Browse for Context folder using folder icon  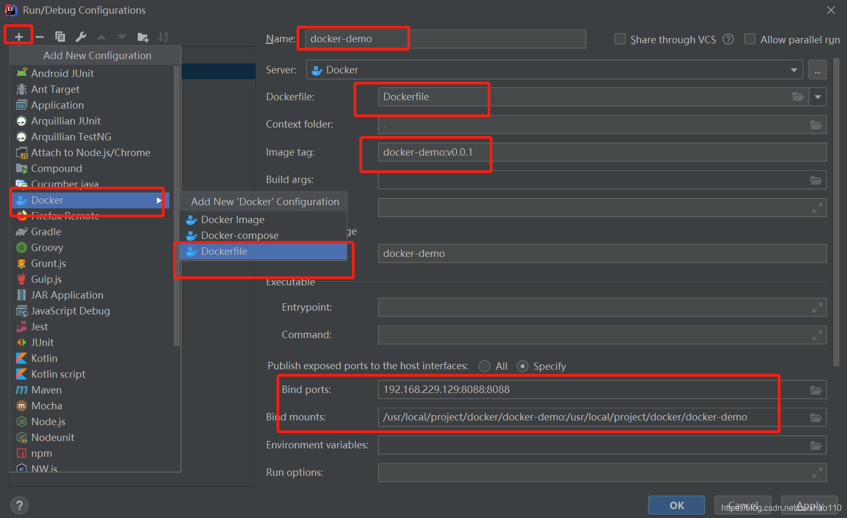coord(816,125)
